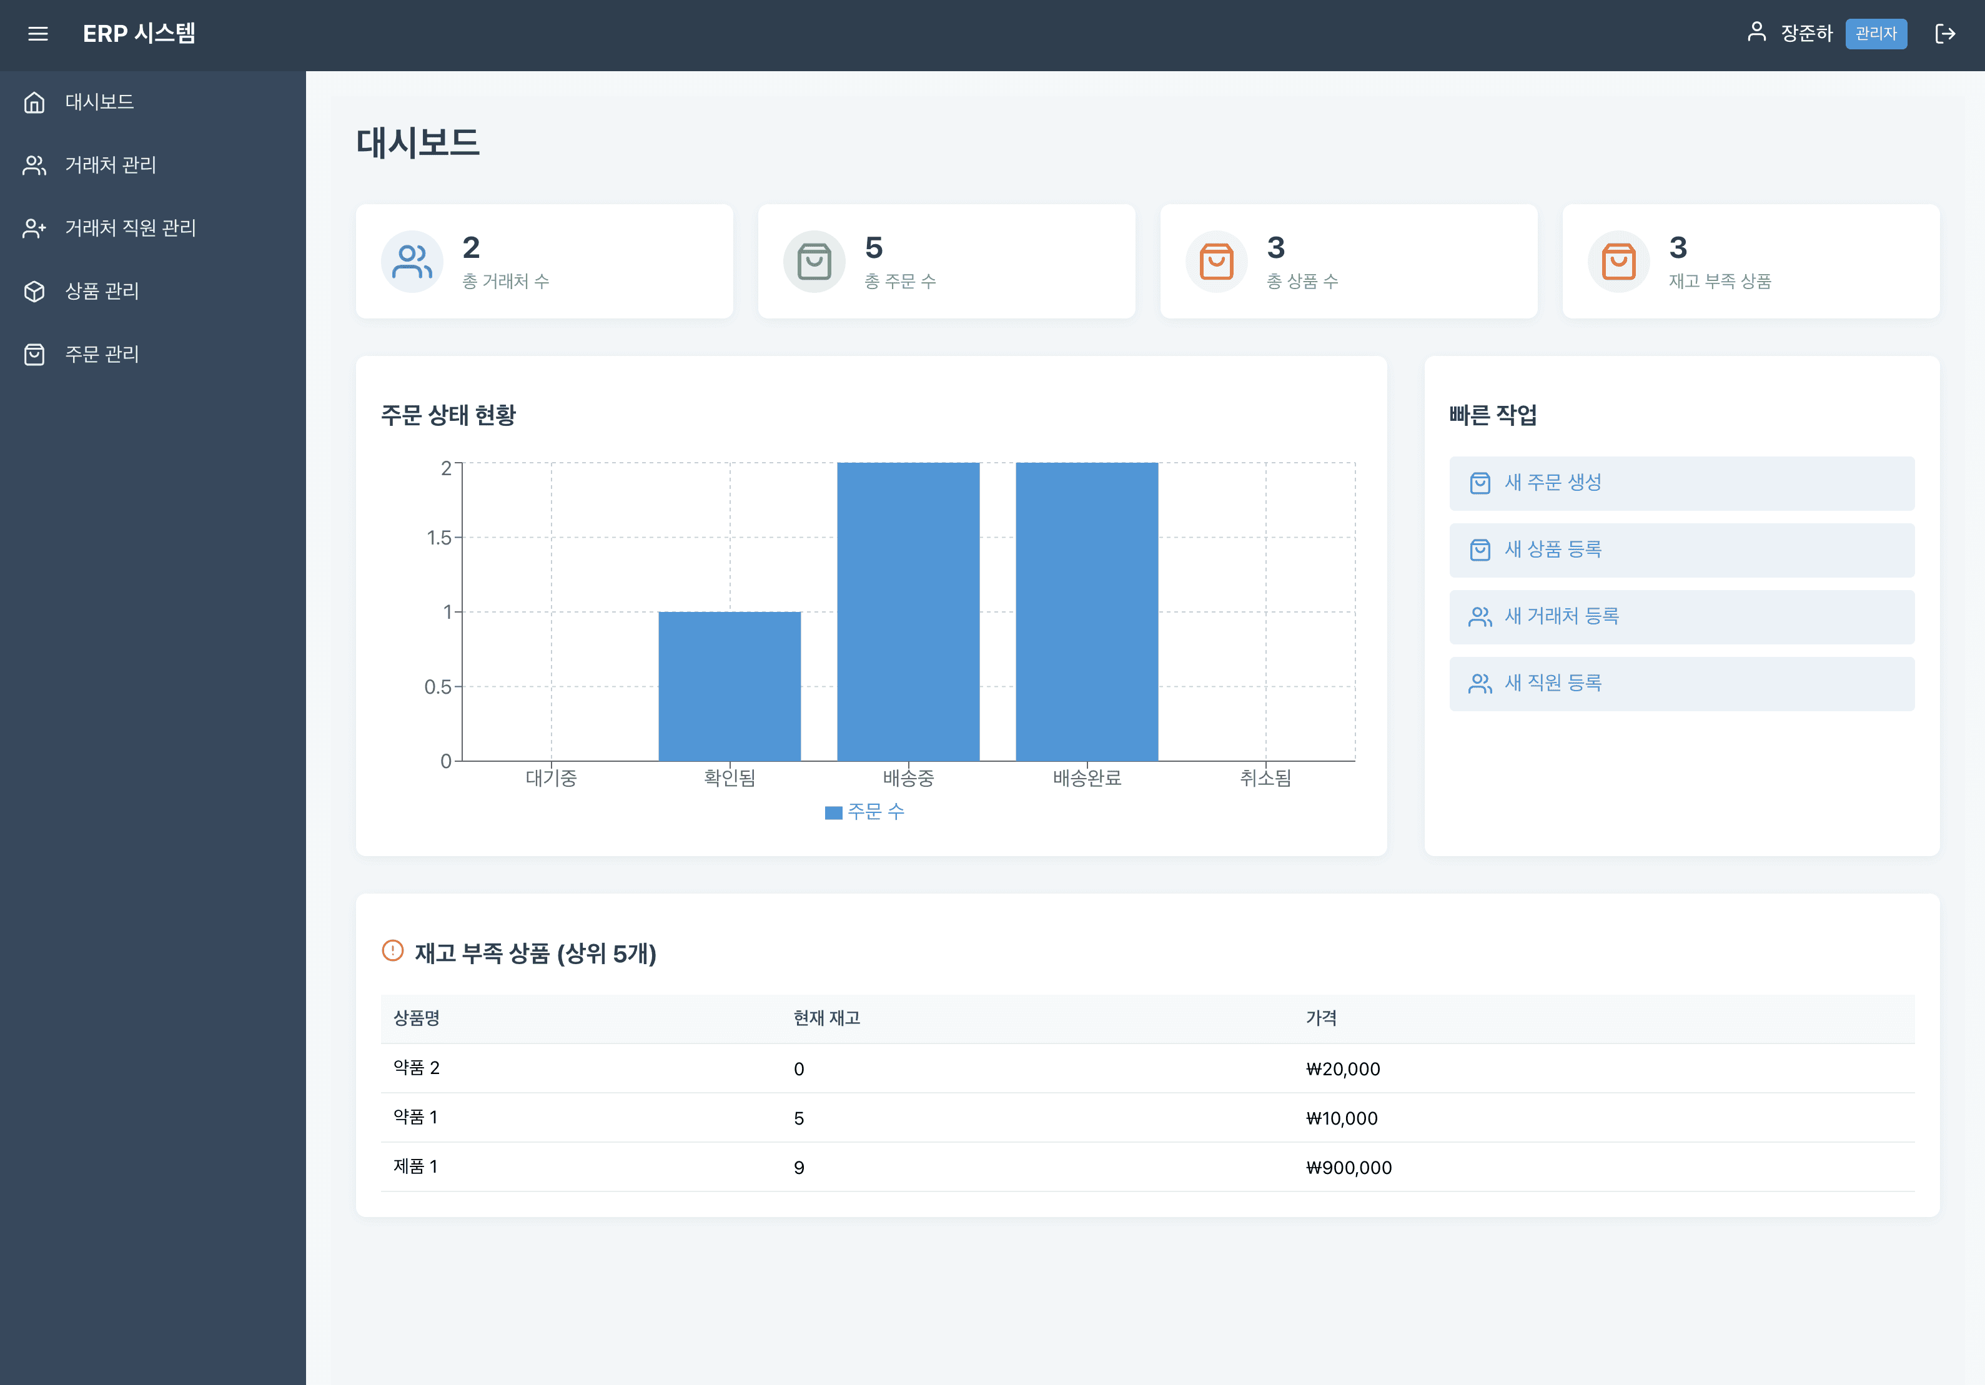The height and width of the screenshot is (1385, 1985).
Task: Click the 총 거래처 수 card label
Action: (x=506, y=281)
